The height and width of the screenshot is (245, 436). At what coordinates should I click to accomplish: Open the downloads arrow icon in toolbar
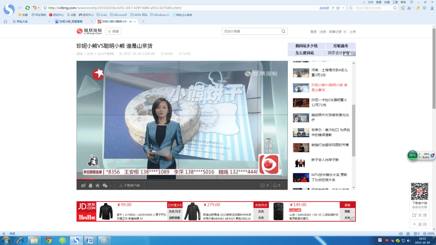pos(432,8)
